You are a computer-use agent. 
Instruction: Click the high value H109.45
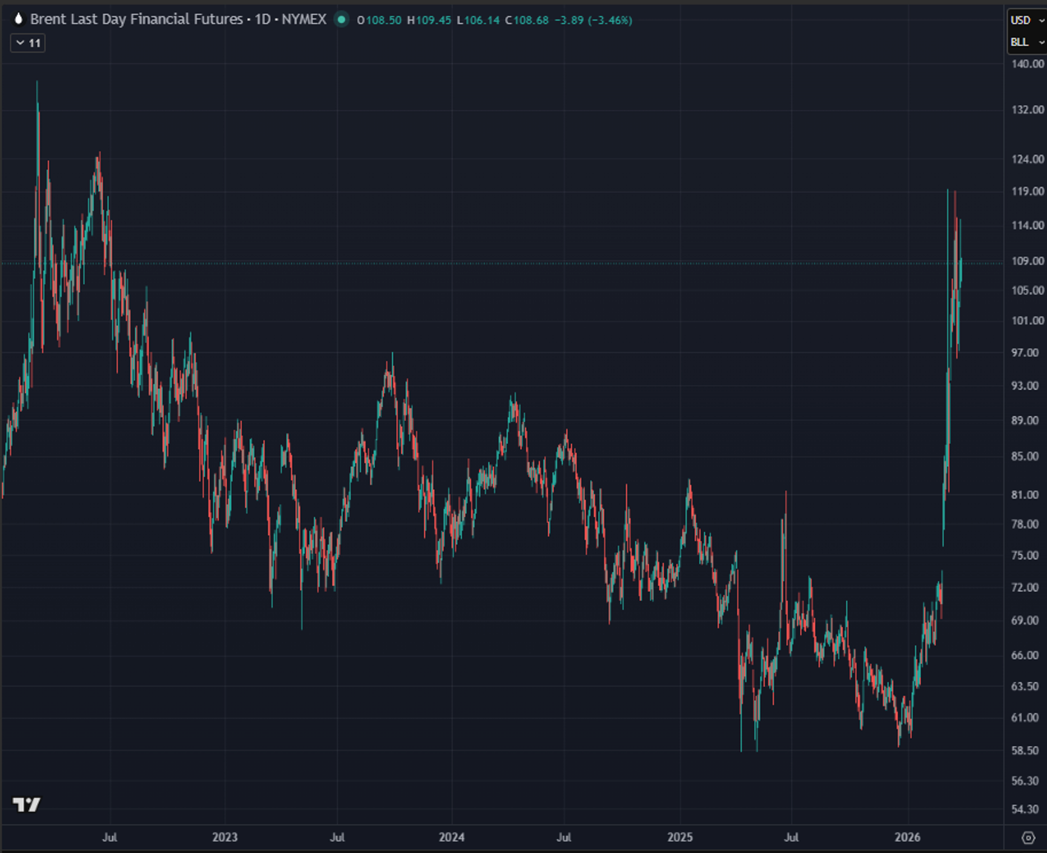pos(429,20)
